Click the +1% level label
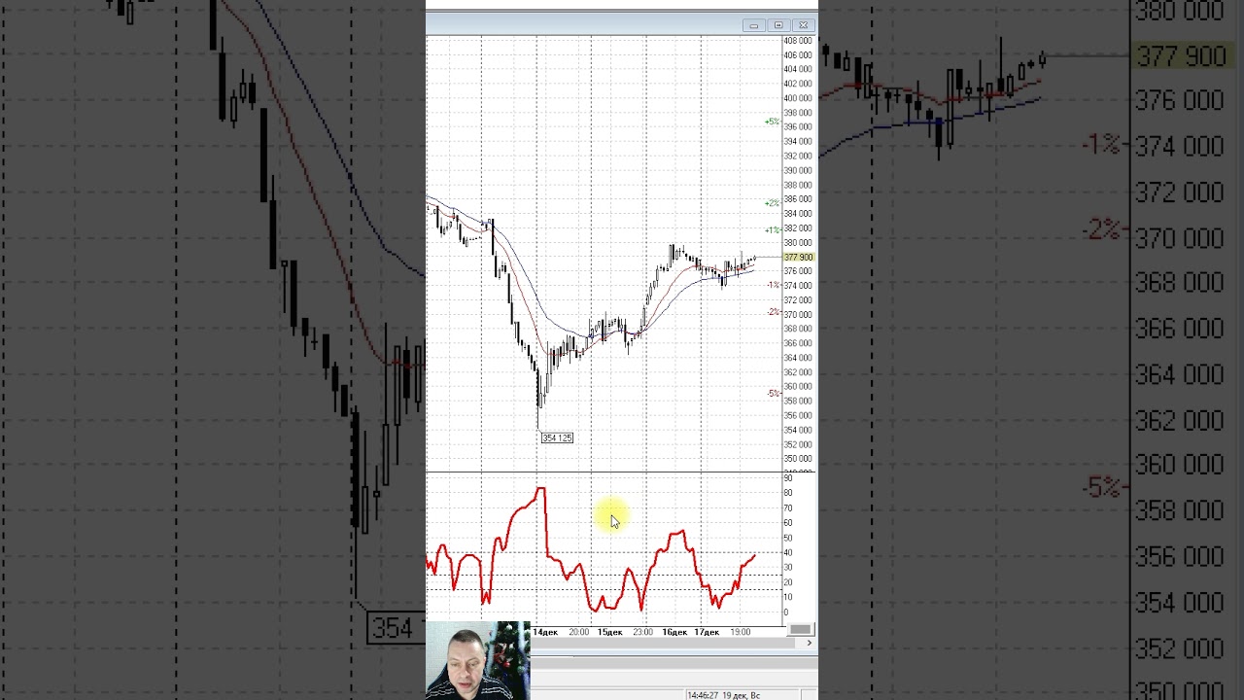 (x=772, y=230)
